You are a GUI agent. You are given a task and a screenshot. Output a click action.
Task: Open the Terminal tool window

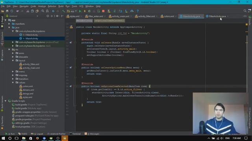75,134
